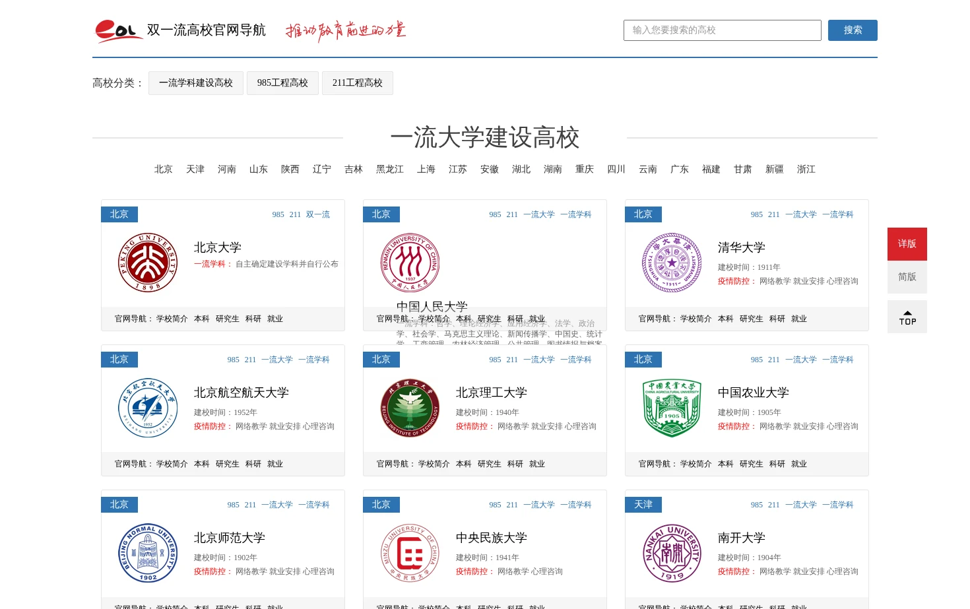Click 心理咨询 in 中国农业大学 card
Screen dimensions: 970x609
[843, 426]
